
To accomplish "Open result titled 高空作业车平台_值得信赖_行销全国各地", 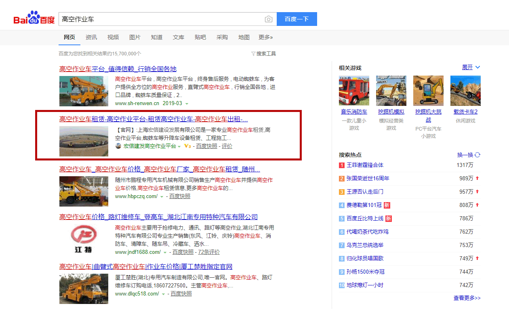I will coord(118,69).
